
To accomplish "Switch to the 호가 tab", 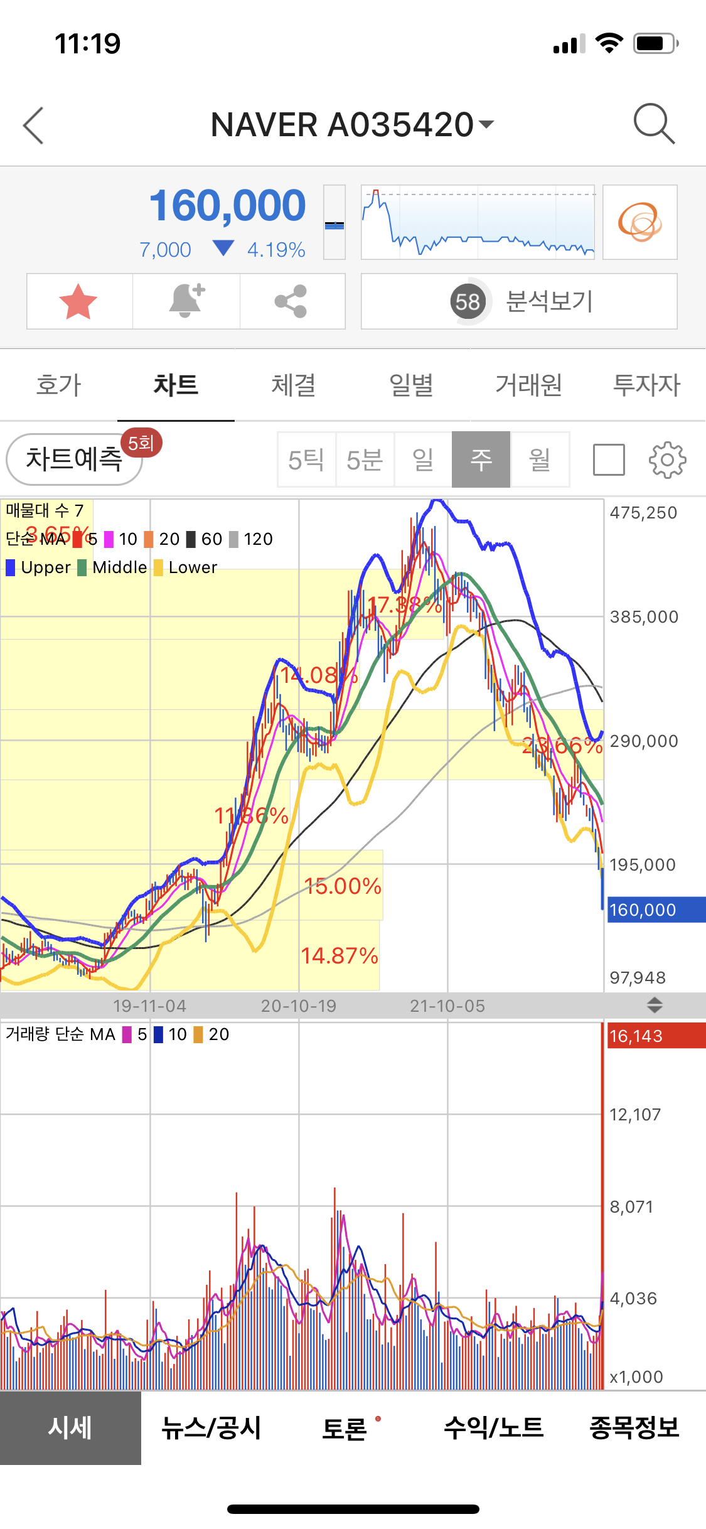I will point(58,385).
